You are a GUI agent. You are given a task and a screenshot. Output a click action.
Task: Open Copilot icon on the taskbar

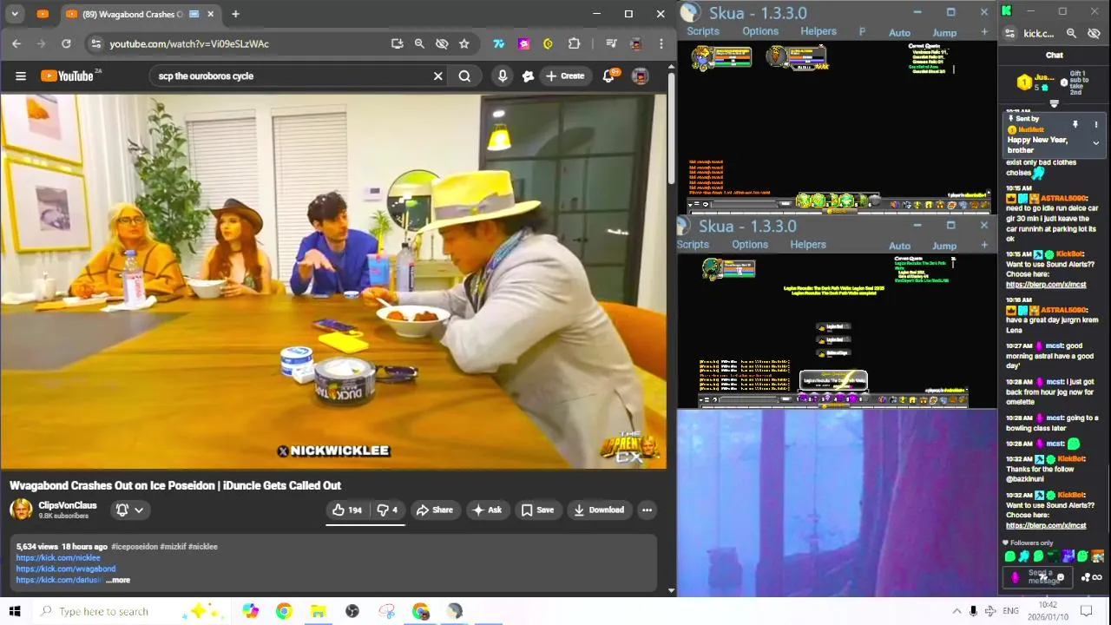click(x=251, y=611)
